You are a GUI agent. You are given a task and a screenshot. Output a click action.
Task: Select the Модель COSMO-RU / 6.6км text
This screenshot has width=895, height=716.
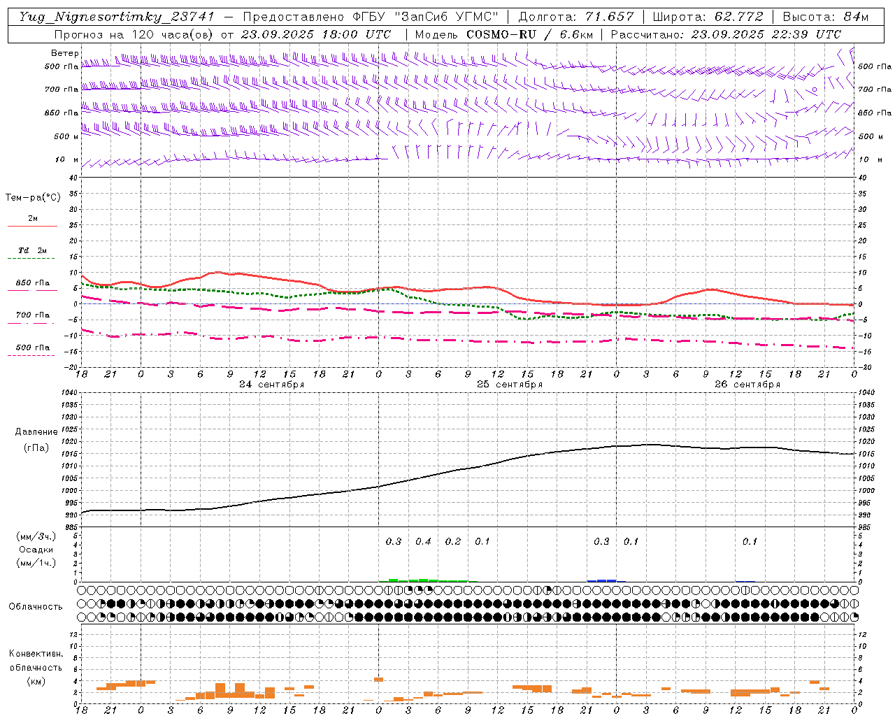click(504, 34)
